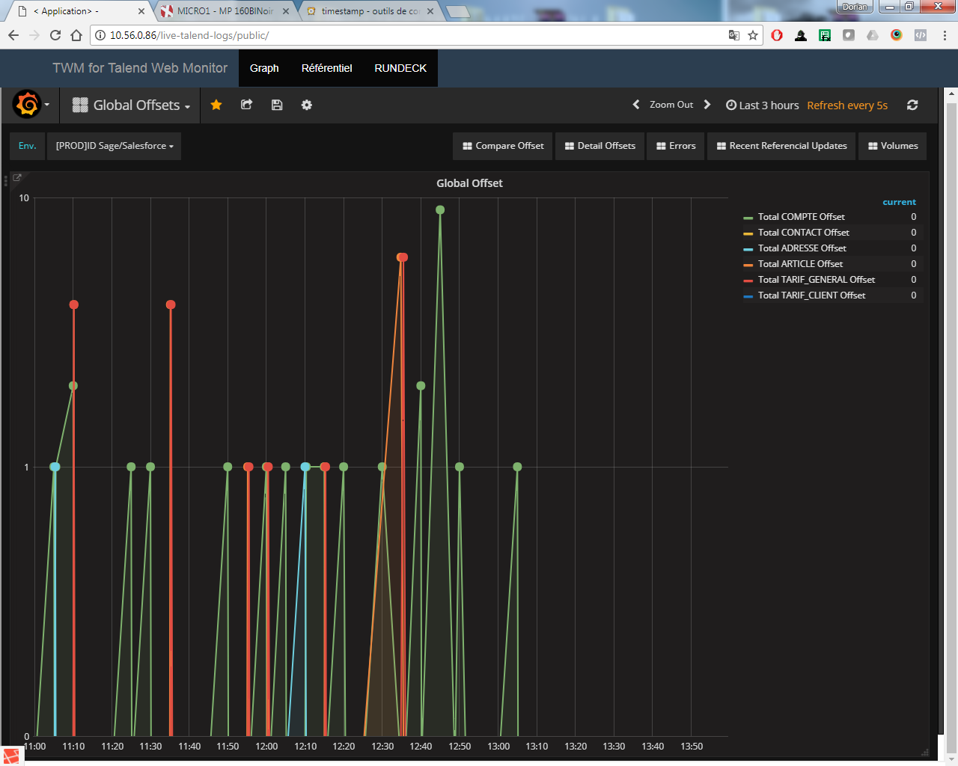Save the dashboard with the disk icon
Viewport: 958px width, 766px height.
277,105
